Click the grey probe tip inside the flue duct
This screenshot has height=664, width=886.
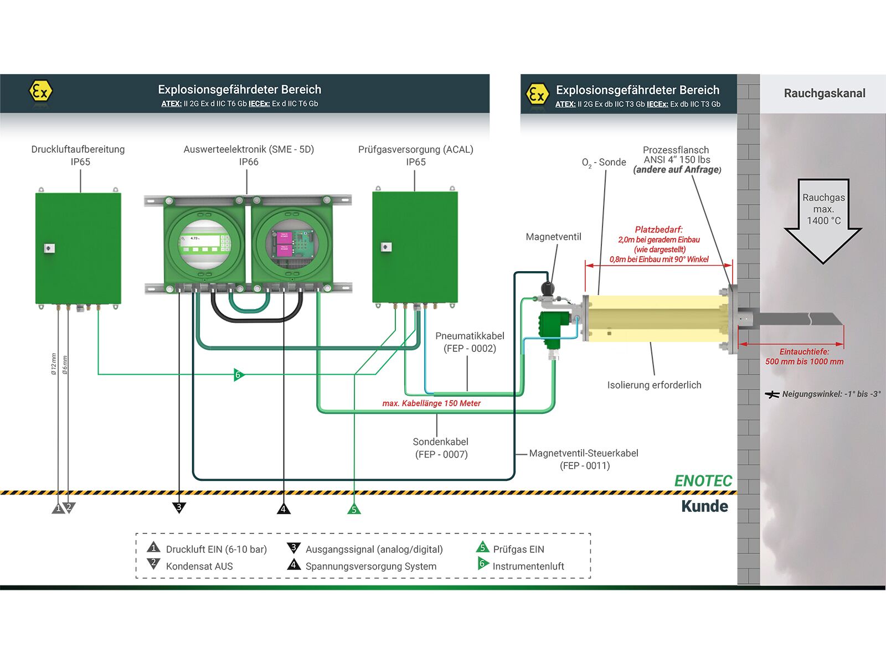point(800,319)
